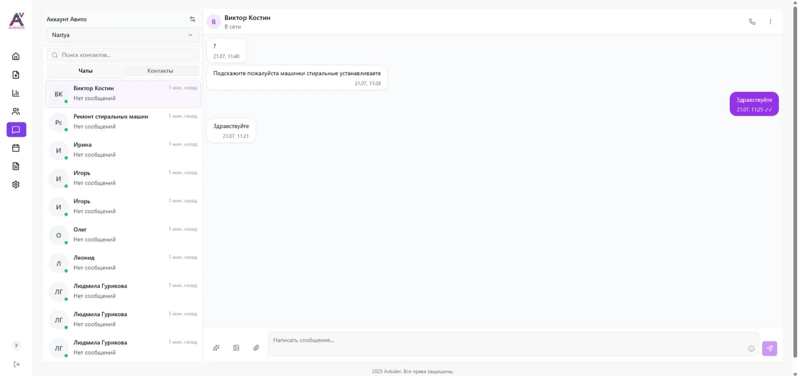Expand the Nastya account dropdown

[x=123, y=35]
